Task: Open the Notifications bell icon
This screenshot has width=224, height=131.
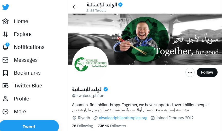Action: (x=6, y=47)
